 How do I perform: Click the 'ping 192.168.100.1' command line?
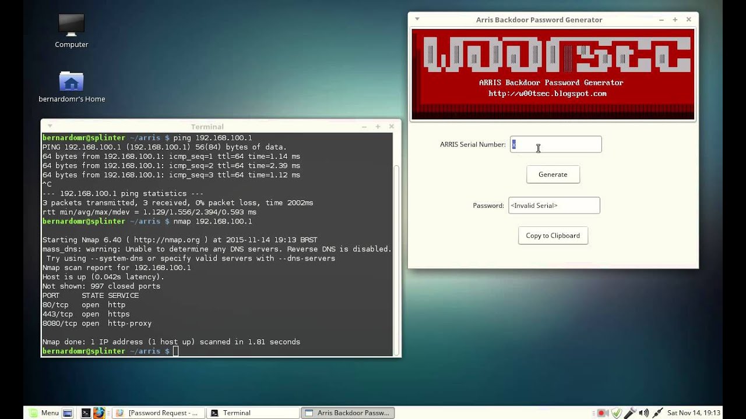tap(147, 138)
